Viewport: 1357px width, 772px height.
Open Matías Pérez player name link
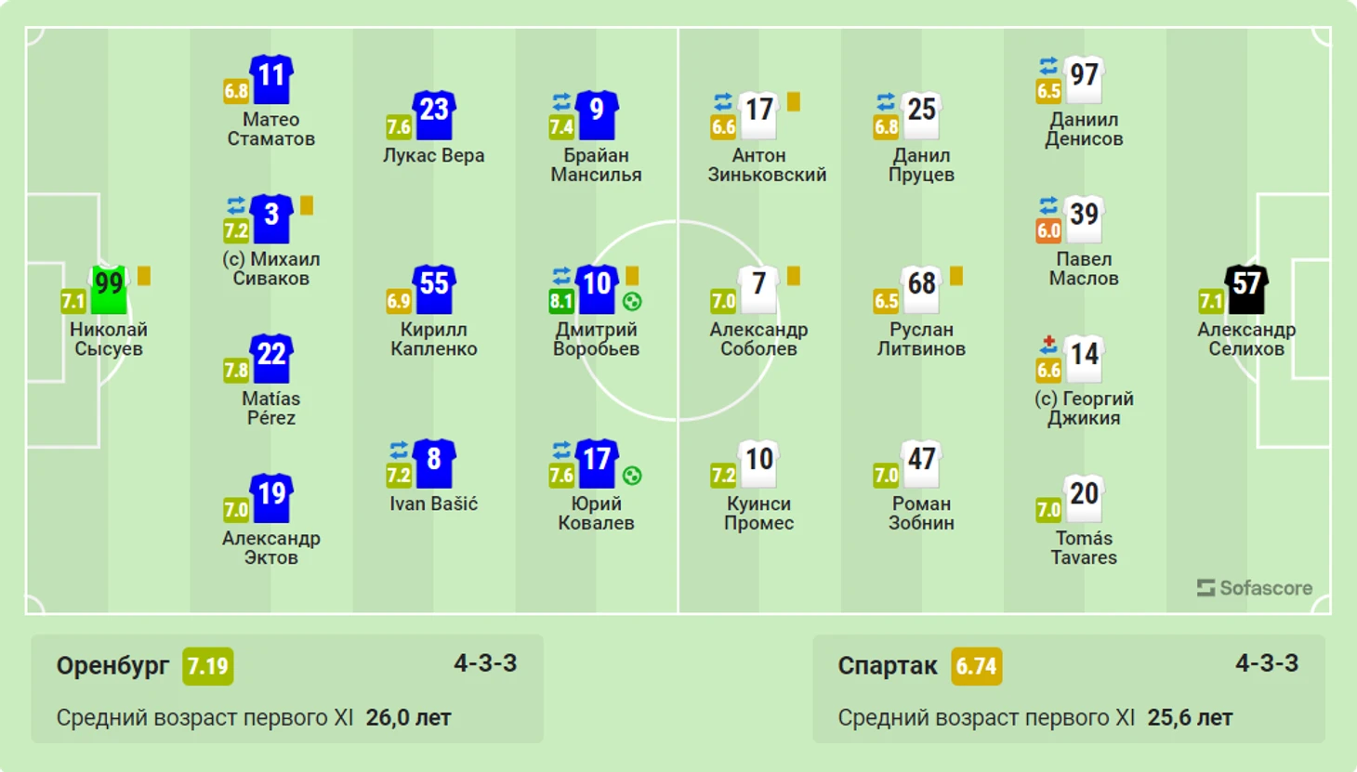tap(271, 408)
